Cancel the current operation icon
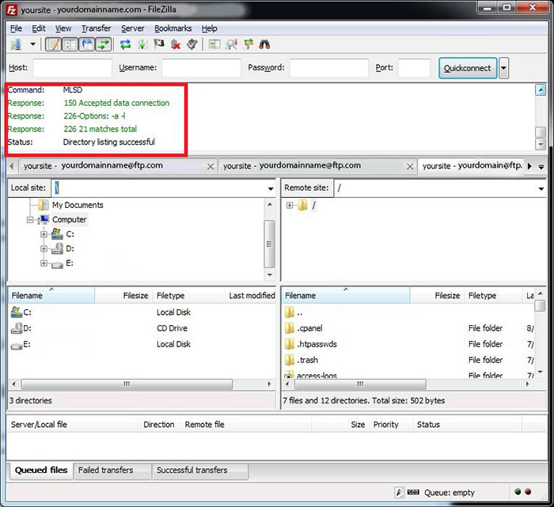 tap(159, 44)
